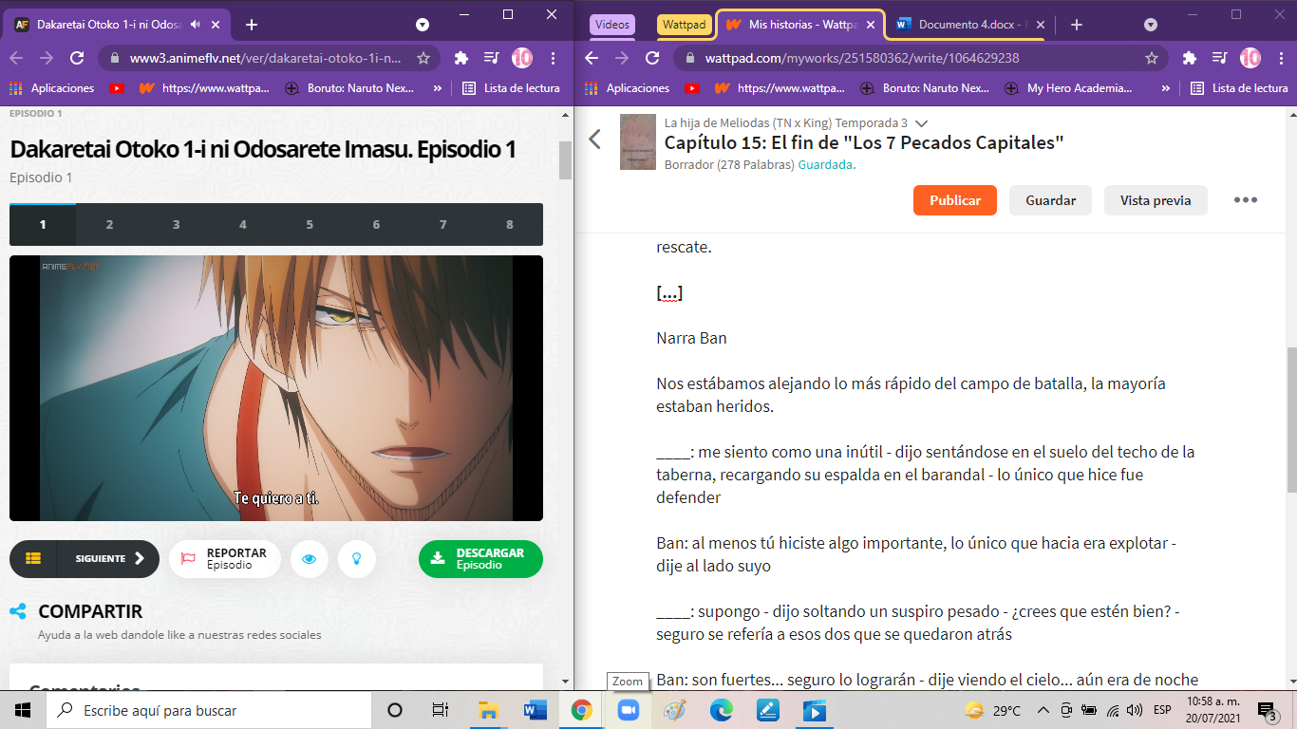Open Task View in the taskbar
Viewport: 1297px width, 729px height.
(x=441, y=710)
